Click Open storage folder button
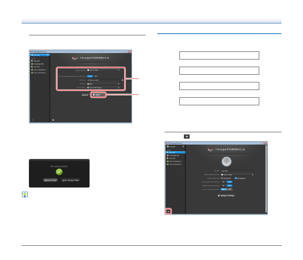The image size is (303, 260). click(x=71, y=180)
